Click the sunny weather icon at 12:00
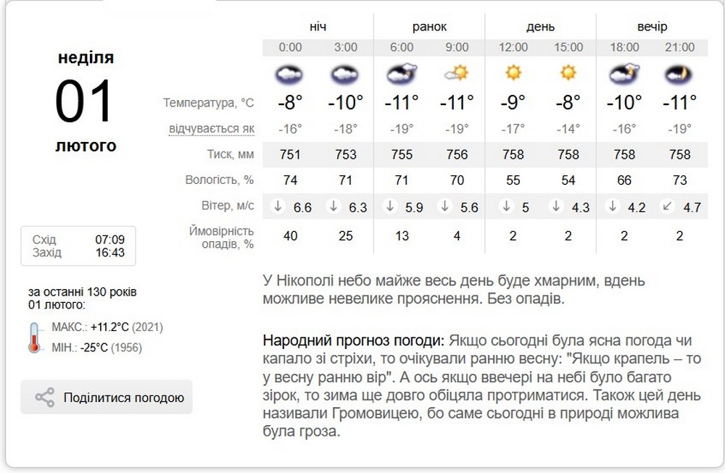Image resolution: width=725 pixels, height=473 pixels. coord(513,74)
